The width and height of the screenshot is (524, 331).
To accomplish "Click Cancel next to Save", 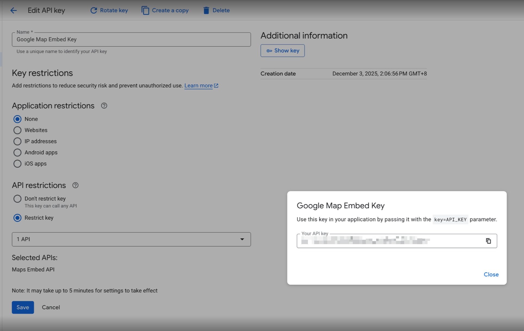I will (x=51, y=307).
